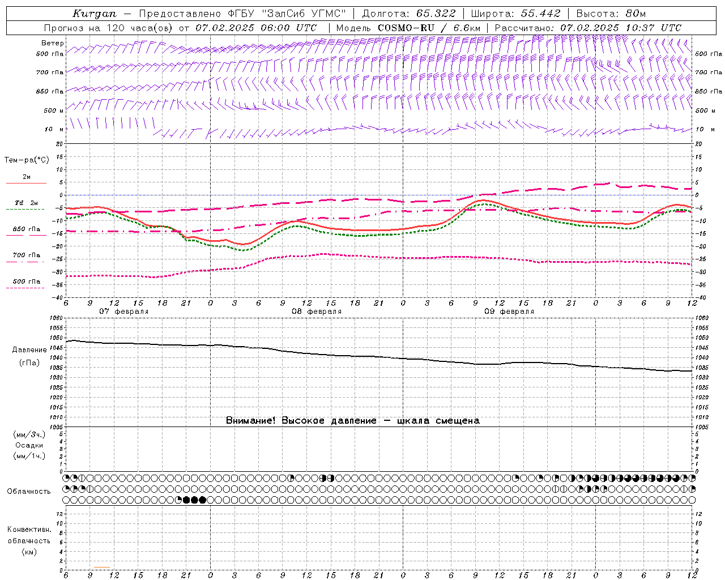Click the 09 февраля date label

coord(509,312)
